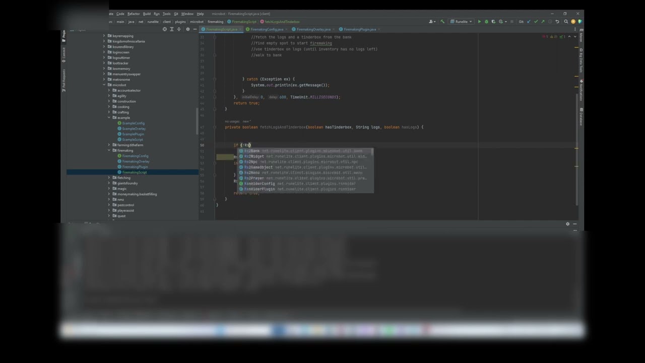This screenshot has width=645, height=363.
Task: Hide the Project panel with the minus icon
Action: tap(195, 29)
